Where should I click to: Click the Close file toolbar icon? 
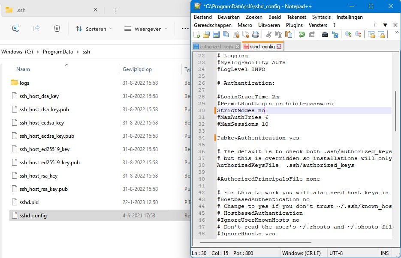(x=236, y=34)
